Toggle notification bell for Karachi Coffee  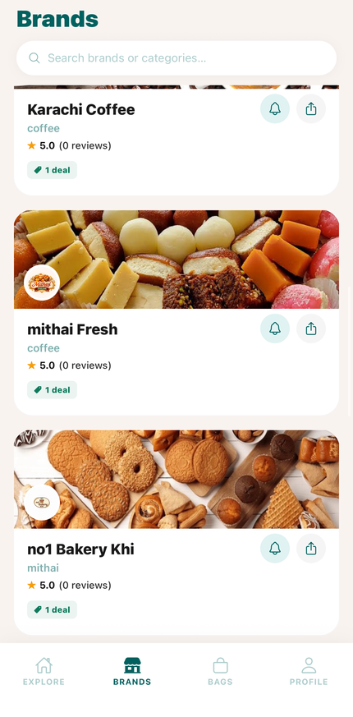click(275, 109)
